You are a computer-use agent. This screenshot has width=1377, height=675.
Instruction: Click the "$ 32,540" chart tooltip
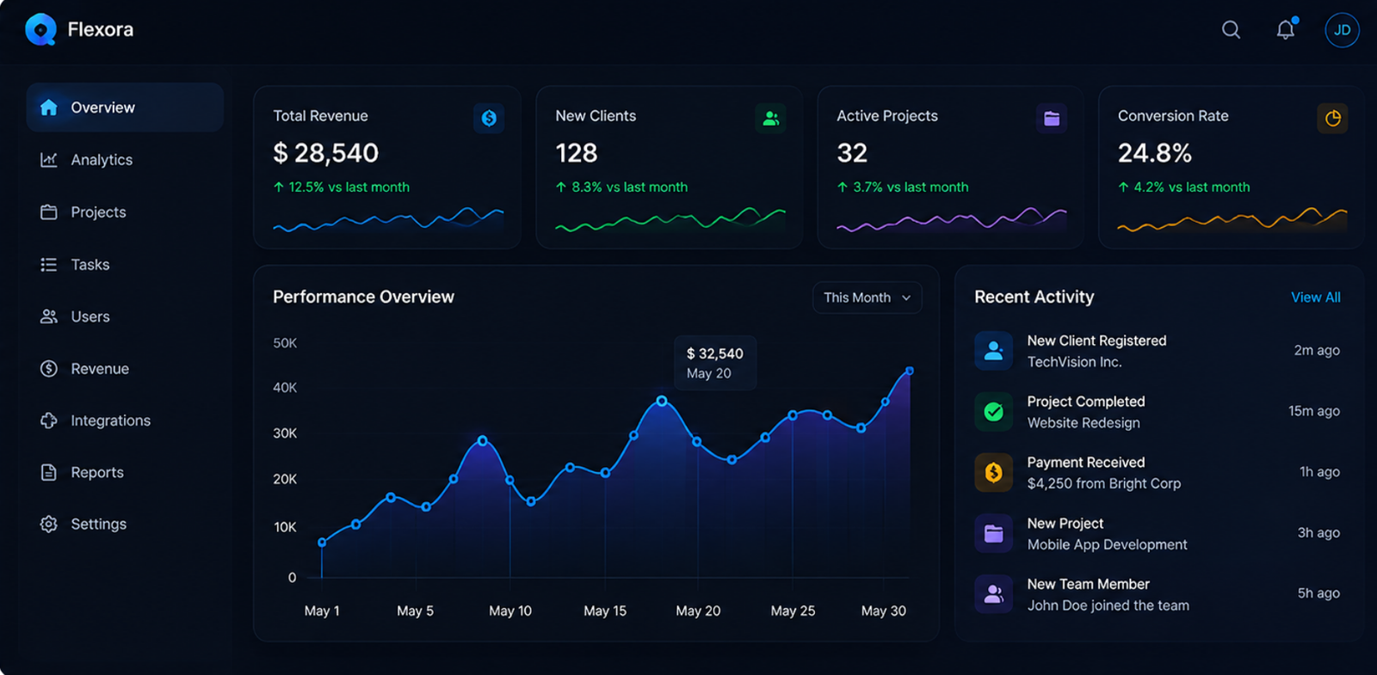click(715, 363)
